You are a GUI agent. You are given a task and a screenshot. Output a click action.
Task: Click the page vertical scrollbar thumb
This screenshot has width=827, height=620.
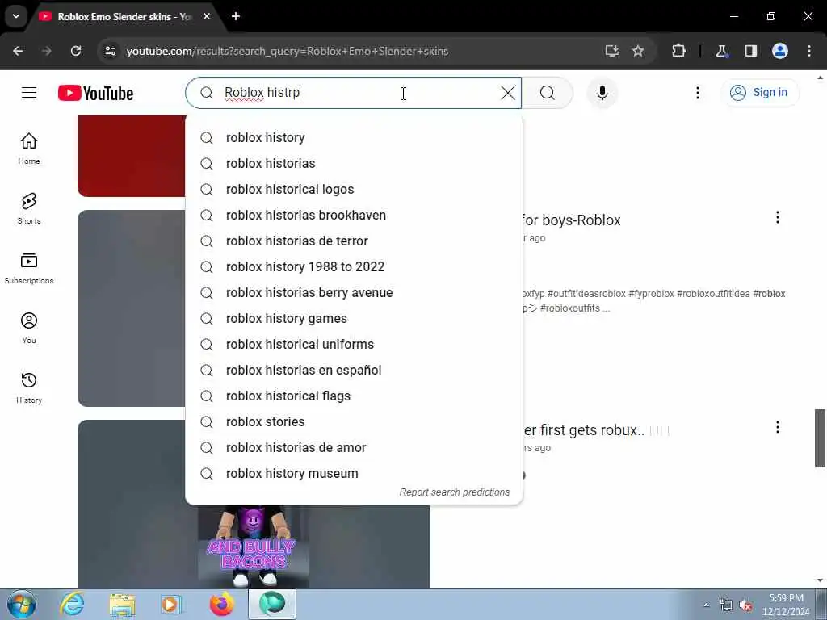point(820,438)
